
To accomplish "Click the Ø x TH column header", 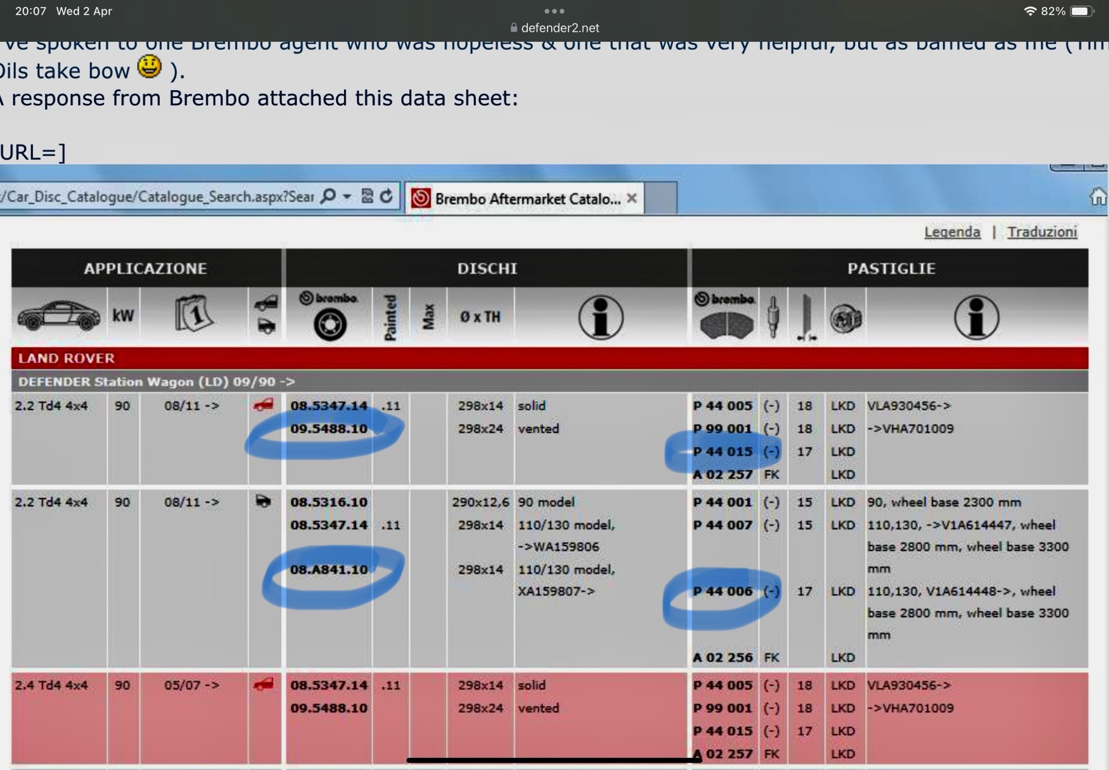I will [x=480, y=317].
